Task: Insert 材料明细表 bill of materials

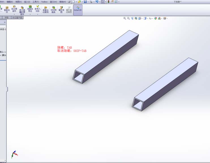Action: tap(53, 10)
